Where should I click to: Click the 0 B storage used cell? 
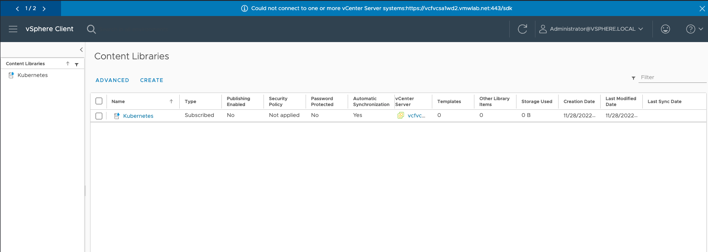[x=526, y=115]
